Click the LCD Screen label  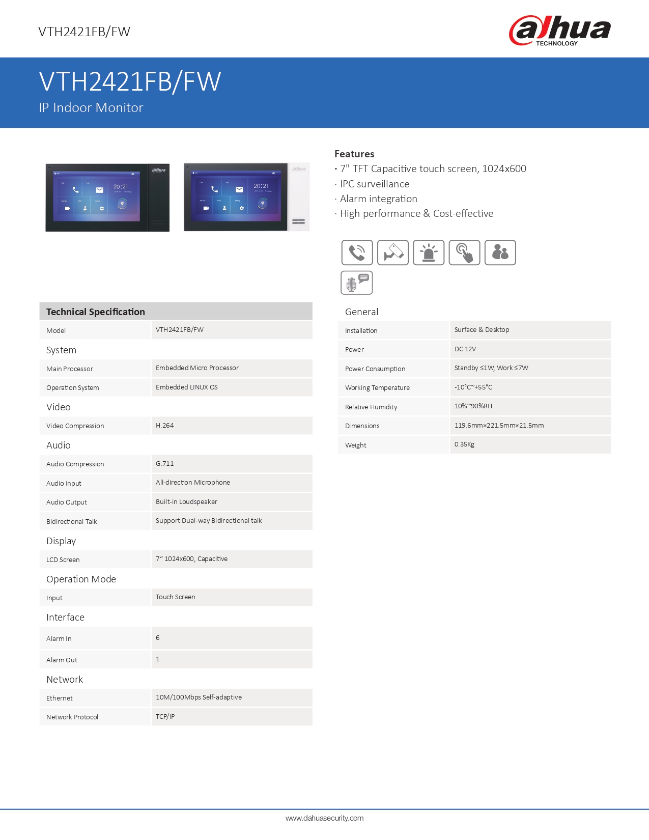click(x=63, y=559)
